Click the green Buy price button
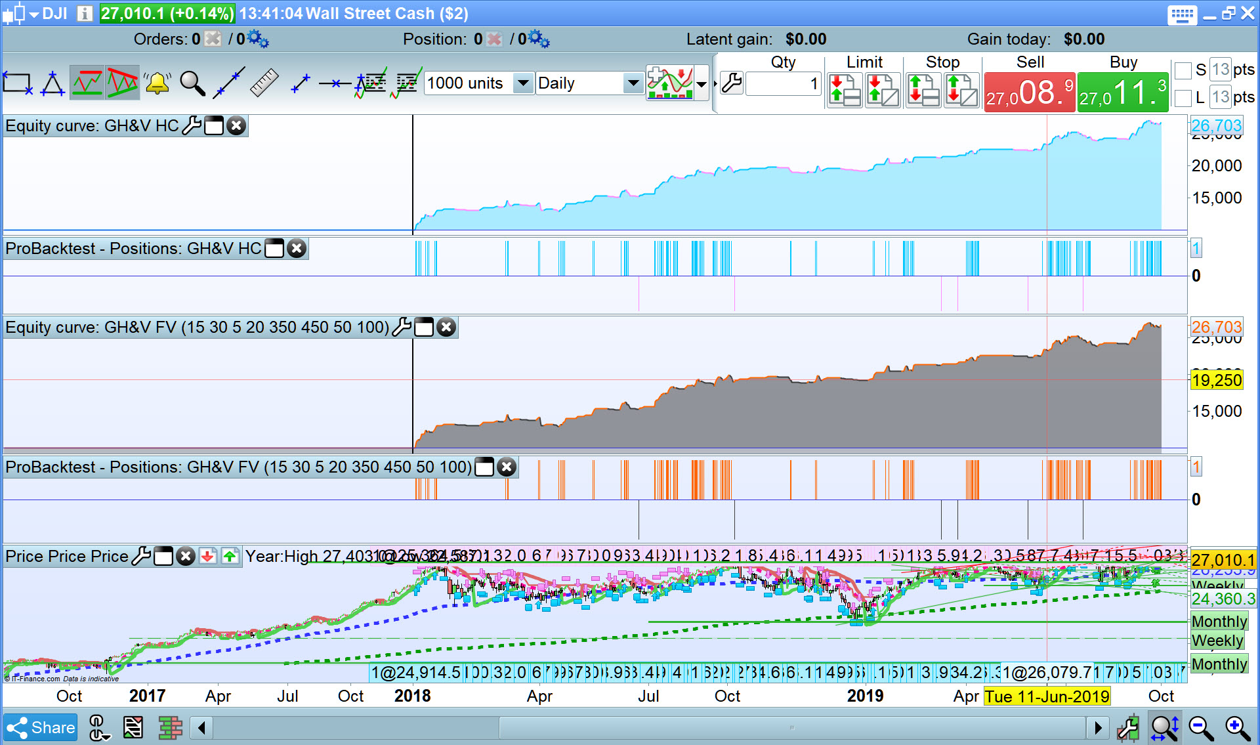The height and width of the screenshot is (745, 1260). 1122,93
